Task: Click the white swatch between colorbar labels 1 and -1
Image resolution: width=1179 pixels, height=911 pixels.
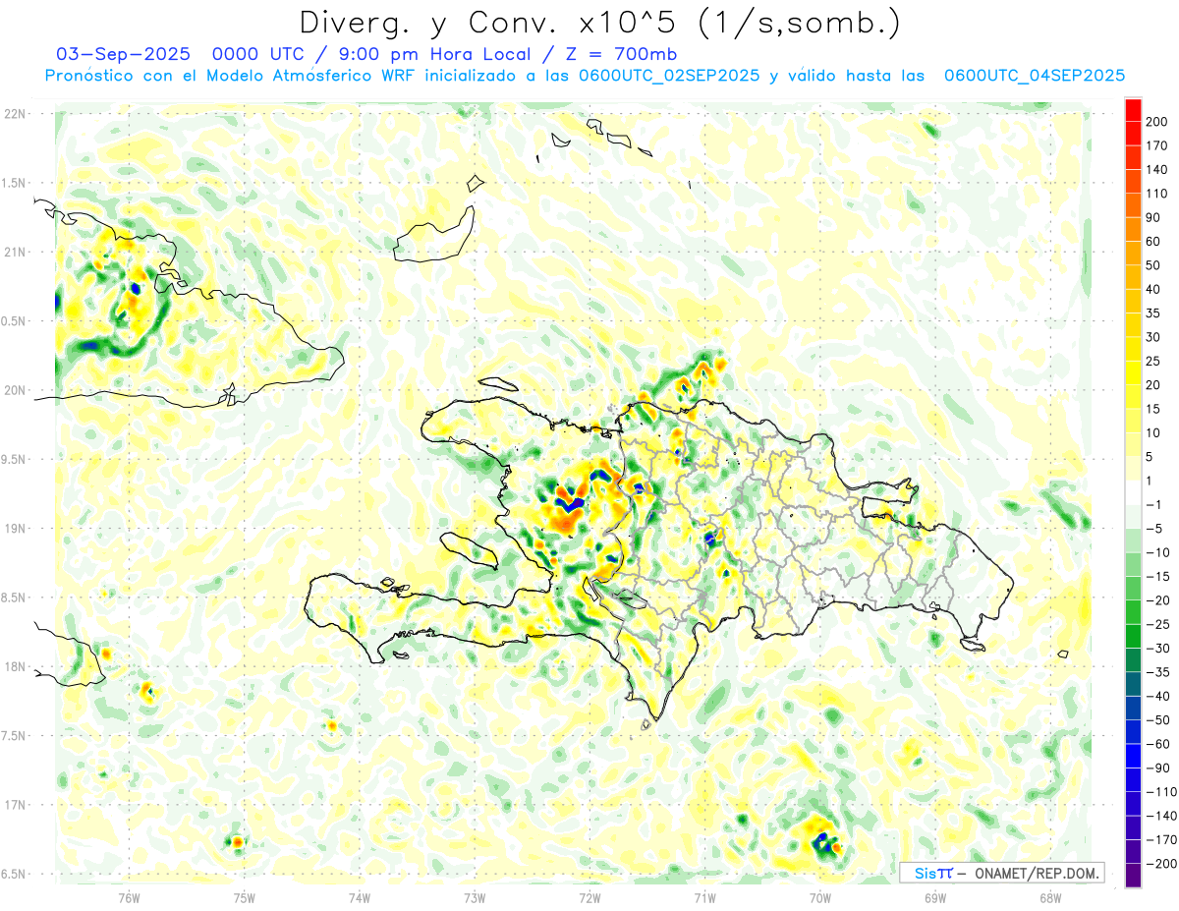Action: click(1133, 492)
